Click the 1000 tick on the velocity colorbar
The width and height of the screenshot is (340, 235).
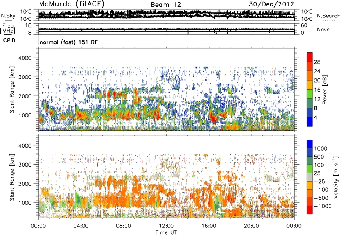(x=321, y=148)
